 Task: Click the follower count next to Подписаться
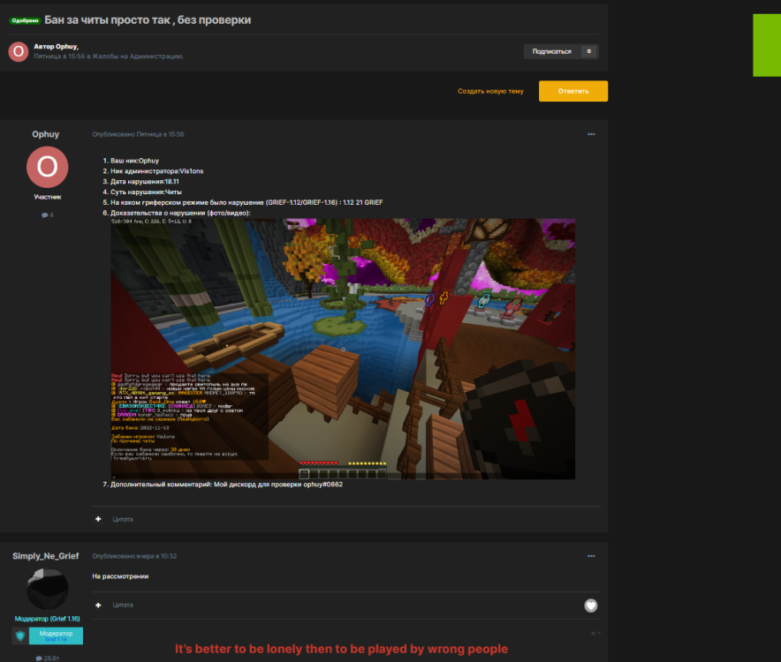pos(588,51)
